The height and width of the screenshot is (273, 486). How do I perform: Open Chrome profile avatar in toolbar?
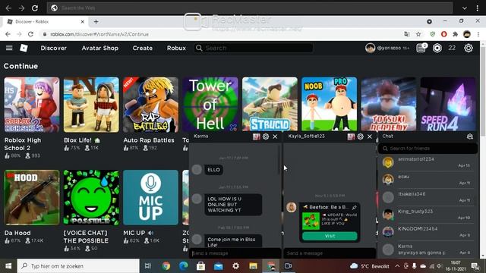click(x=467, y=34)
